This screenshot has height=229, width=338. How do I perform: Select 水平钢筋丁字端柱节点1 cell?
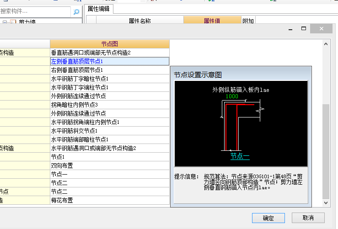[x=110, y=87]
